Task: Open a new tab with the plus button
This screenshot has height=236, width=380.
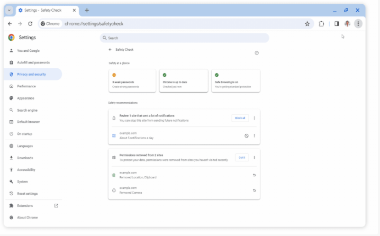Action: pos(87,10)
